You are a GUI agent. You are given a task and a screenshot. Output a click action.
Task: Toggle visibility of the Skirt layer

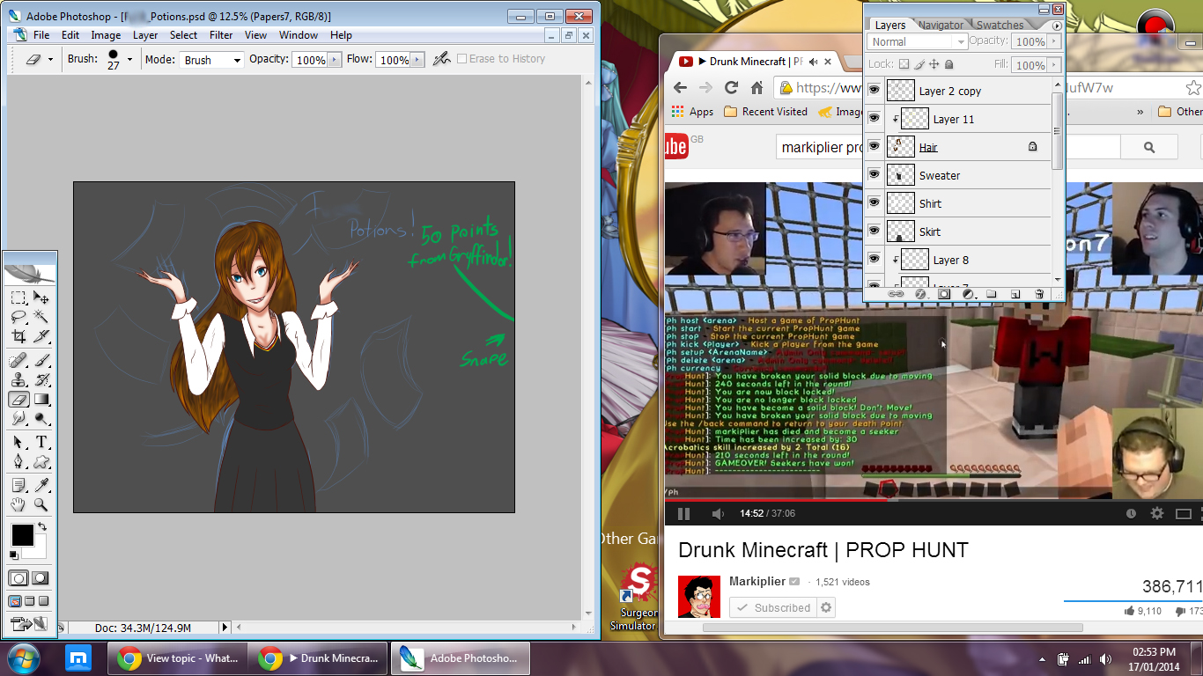(874, 231)
